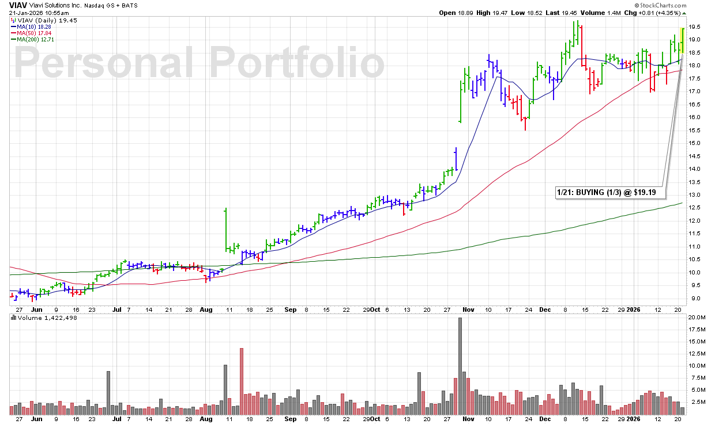Click the green up arrow after Chg percentage
This screenshot has height=424, width=715.
pyautogui.click(x=684, y=13)
